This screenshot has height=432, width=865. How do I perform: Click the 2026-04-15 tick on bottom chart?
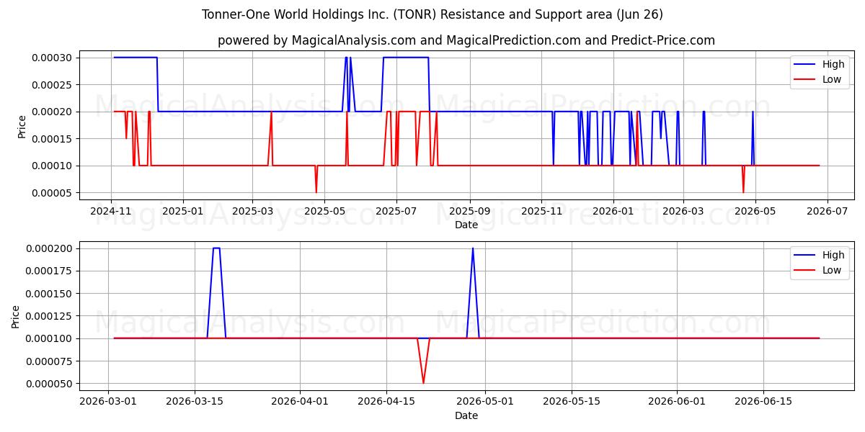[x=386, y=402]
